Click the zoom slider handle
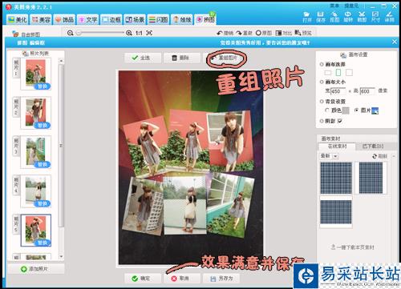Image resolution: width=401 pixels, height=289 pixels. 79,33
